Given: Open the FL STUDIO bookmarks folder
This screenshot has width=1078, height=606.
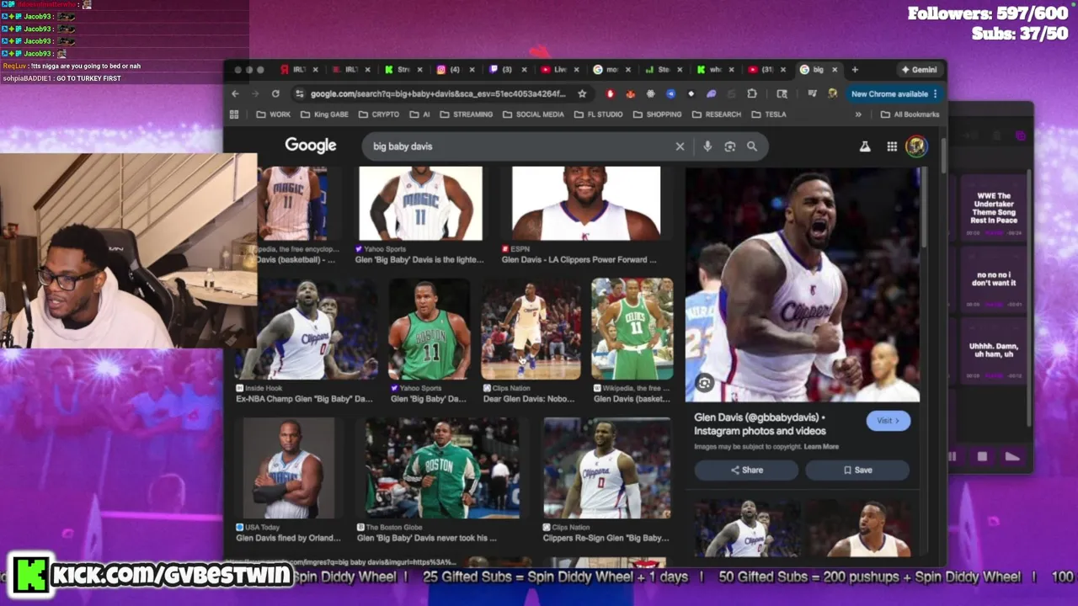Looking at the screenshot, I should pos(598,114).
